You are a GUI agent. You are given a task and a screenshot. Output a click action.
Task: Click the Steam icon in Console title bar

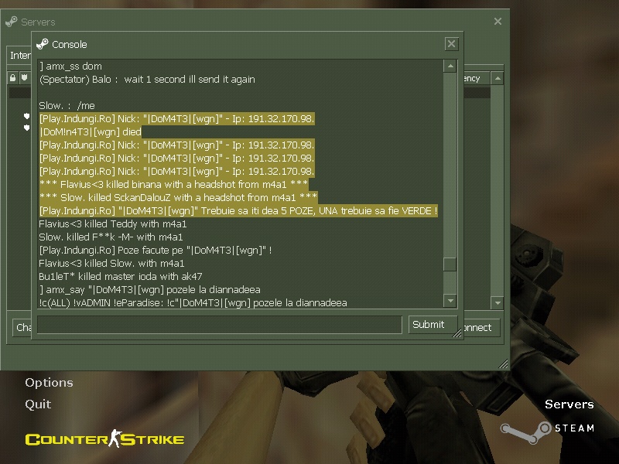point(43,44)
